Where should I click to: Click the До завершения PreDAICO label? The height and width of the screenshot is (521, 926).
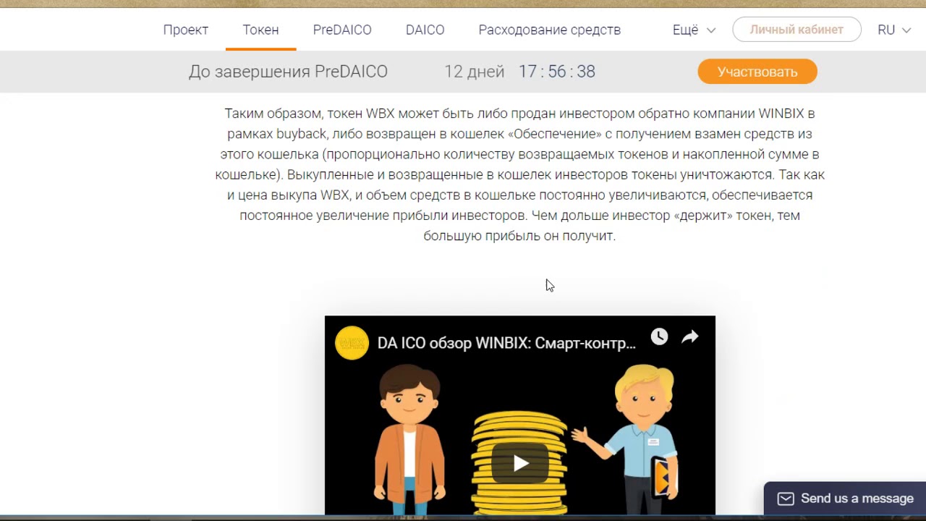[288, 72]
